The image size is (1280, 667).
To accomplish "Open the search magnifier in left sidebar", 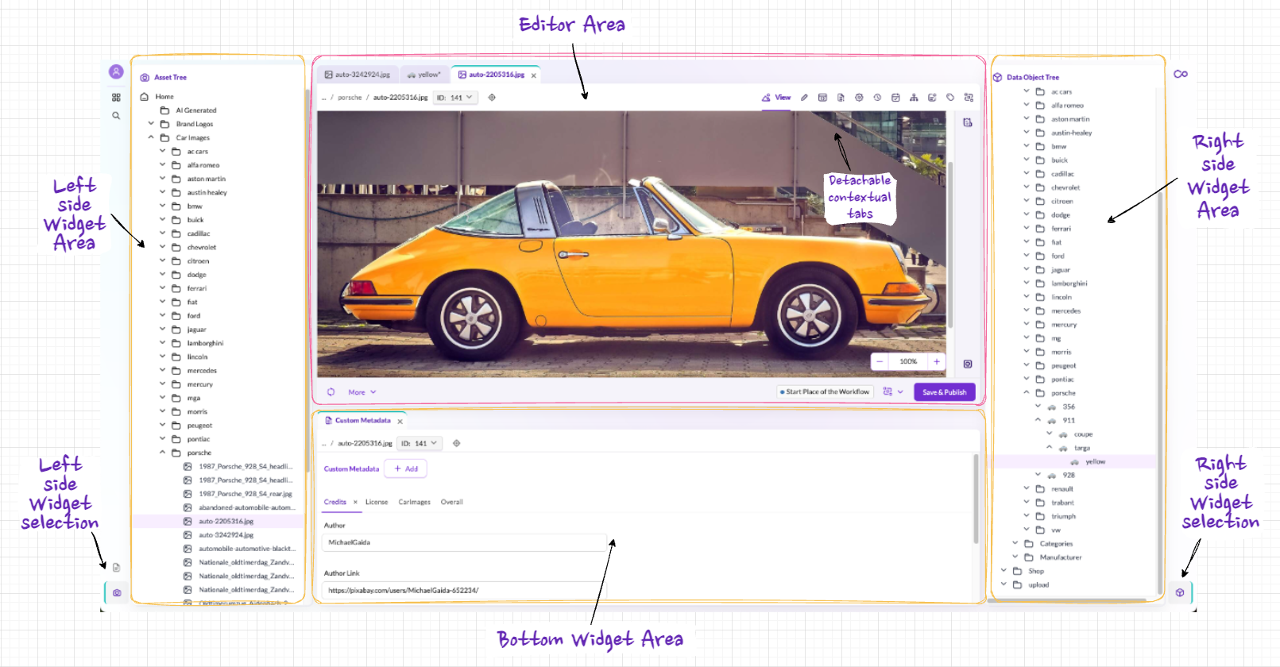I will [x=116, y=116].
